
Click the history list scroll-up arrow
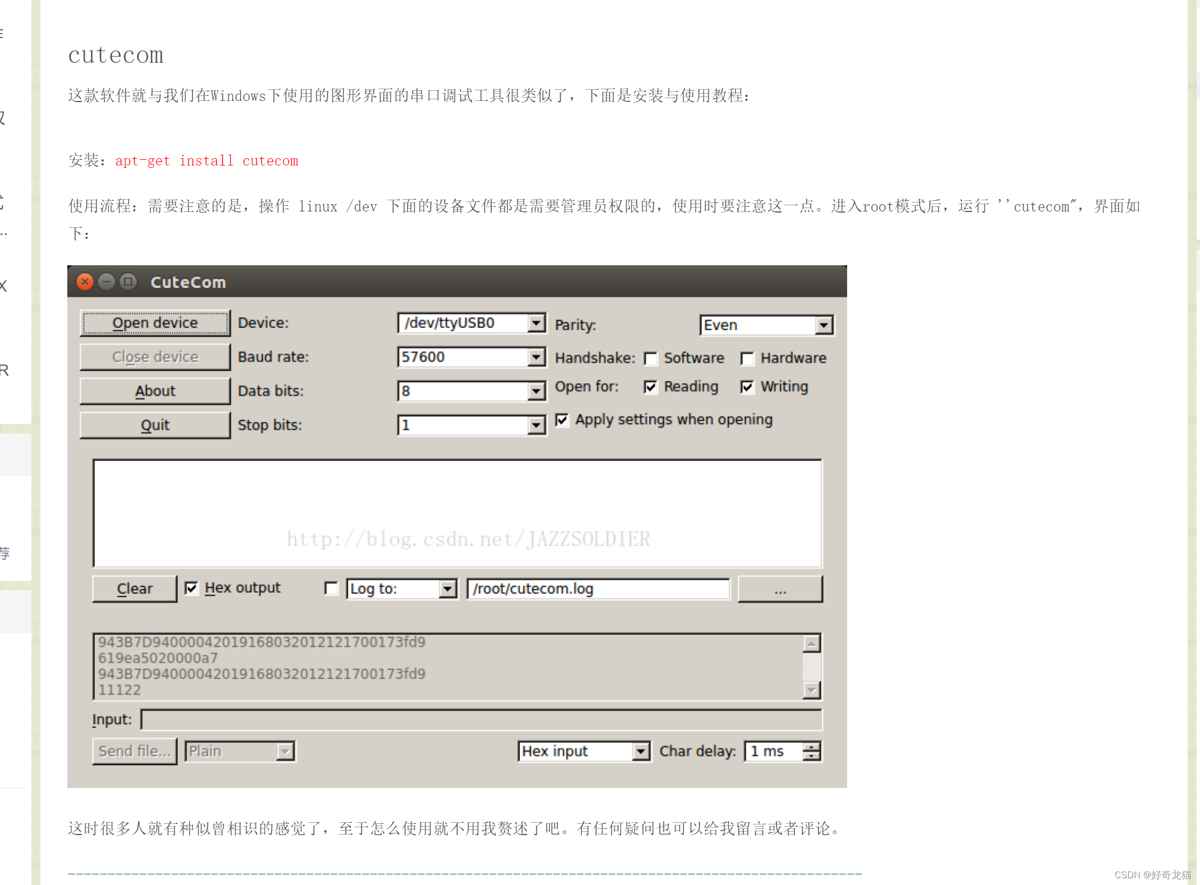pyautogui.click(x=812, y=643)
